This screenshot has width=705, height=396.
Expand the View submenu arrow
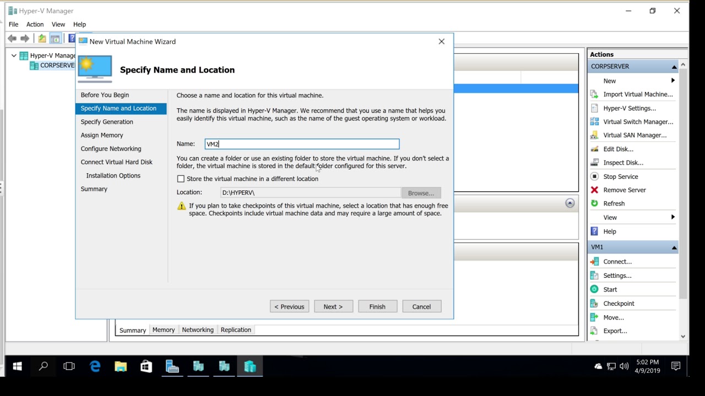[x=673, y=217]
